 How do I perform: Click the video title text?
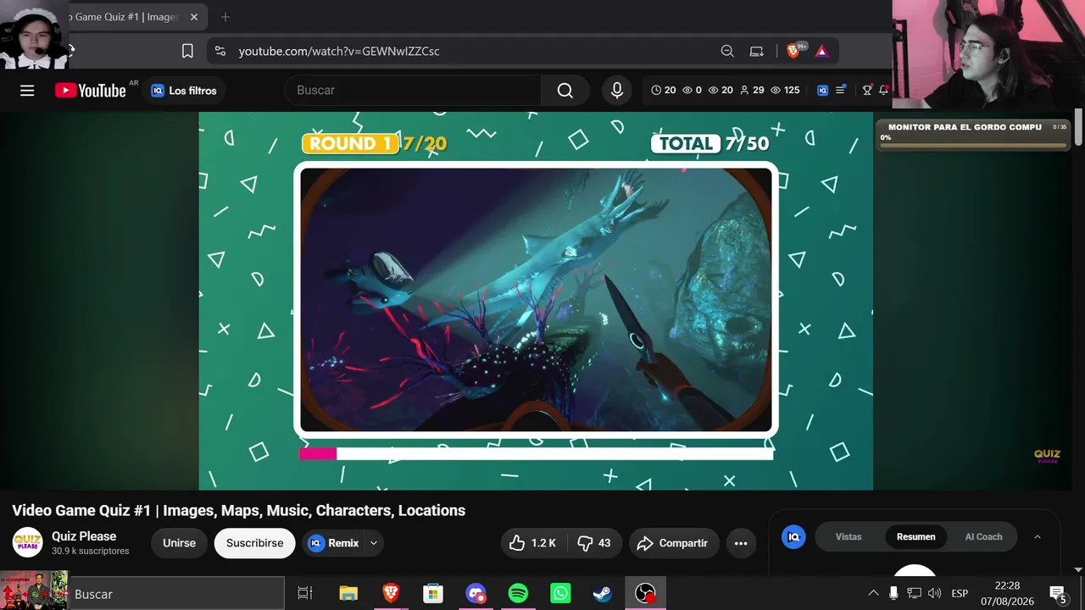[x=239, y=510]
